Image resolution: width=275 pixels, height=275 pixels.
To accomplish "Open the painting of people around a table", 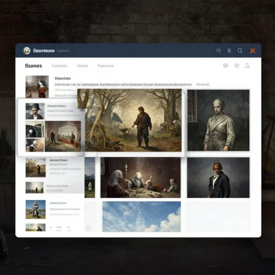I will (x=140, y=178).
